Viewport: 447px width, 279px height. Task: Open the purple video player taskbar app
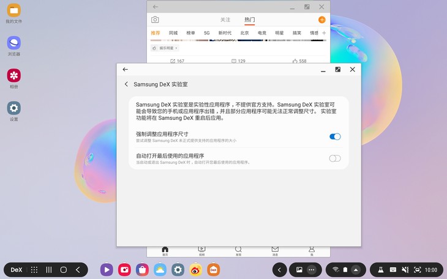point(107,270)
